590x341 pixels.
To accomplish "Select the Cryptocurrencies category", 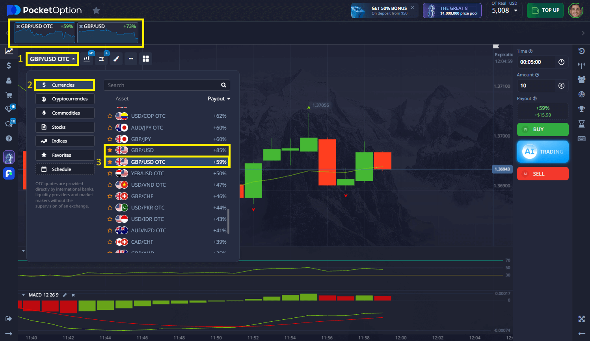I will (65, 99).
